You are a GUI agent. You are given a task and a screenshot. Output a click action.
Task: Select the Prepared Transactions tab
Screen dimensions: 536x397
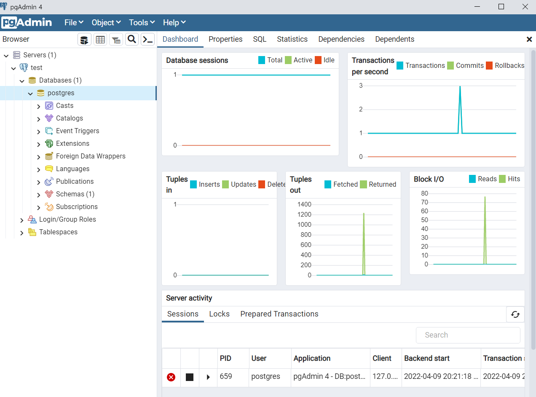click(x=279, y=314)
